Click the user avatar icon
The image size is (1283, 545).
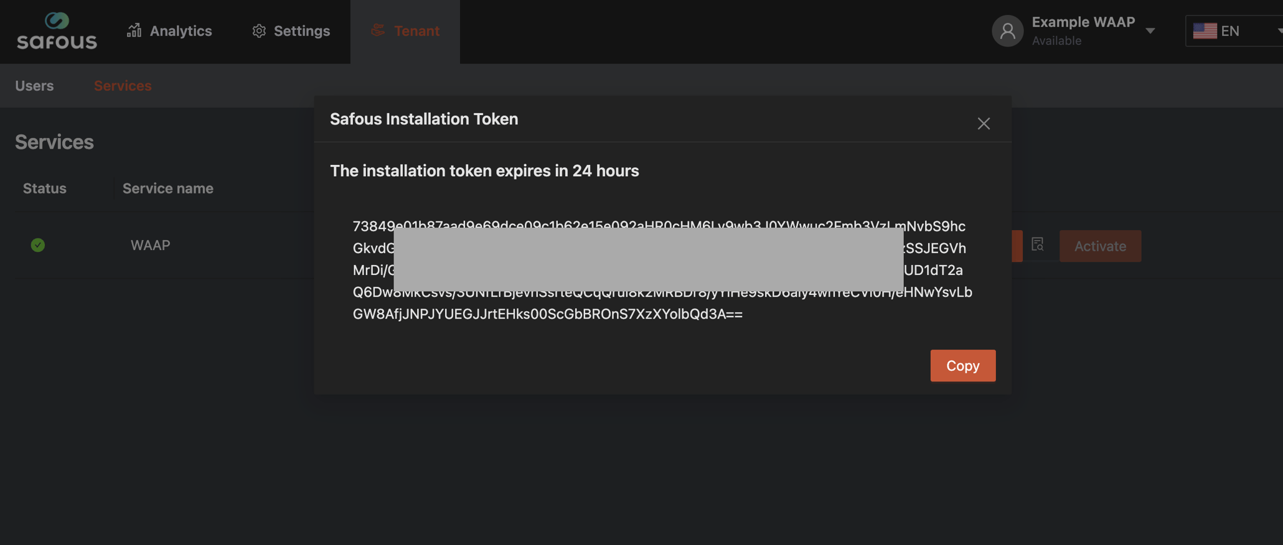(1007, 30)
